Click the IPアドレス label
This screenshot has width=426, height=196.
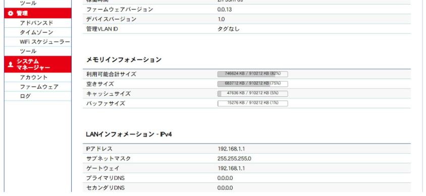point(99,149)
